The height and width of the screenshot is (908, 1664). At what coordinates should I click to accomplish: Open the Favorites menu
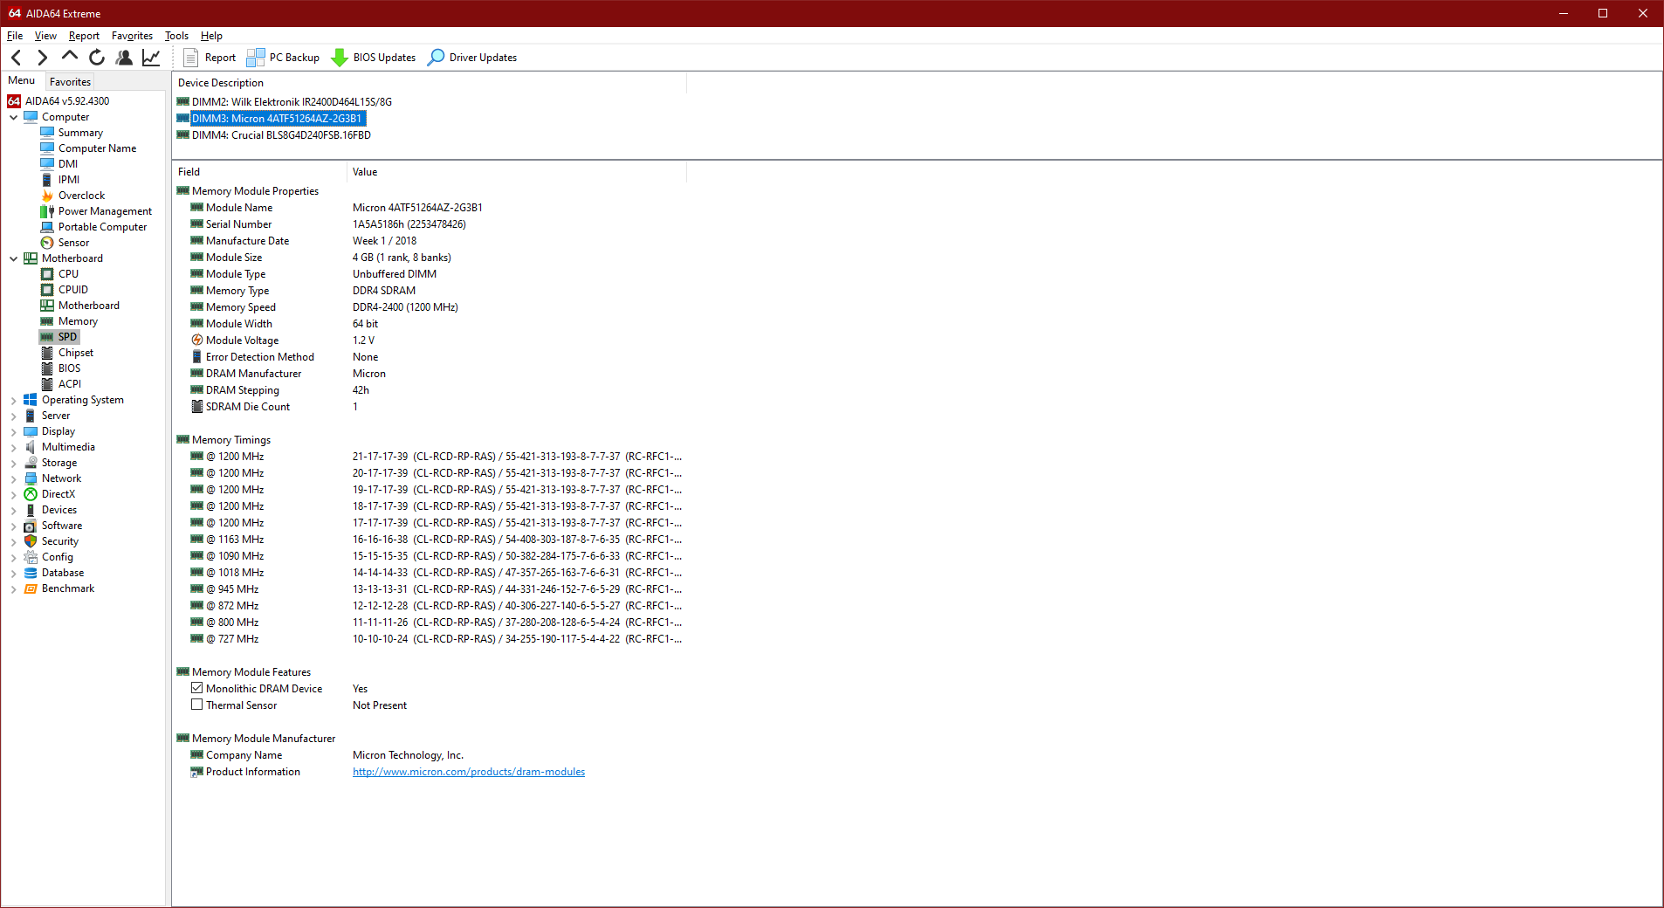pyautogui.click(x=132, y=36)
